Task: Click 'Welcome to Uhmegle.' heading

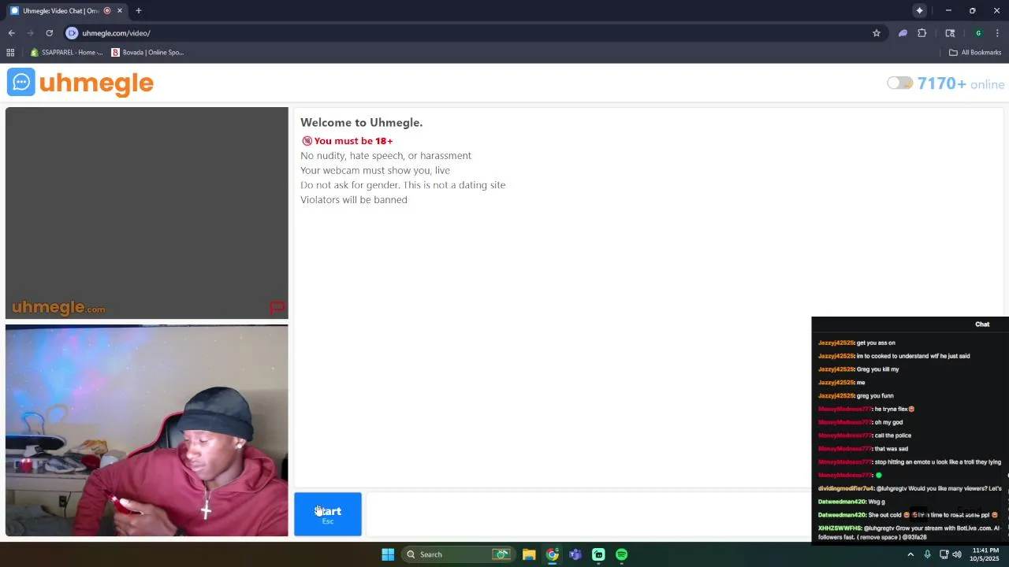Action: 362,122
